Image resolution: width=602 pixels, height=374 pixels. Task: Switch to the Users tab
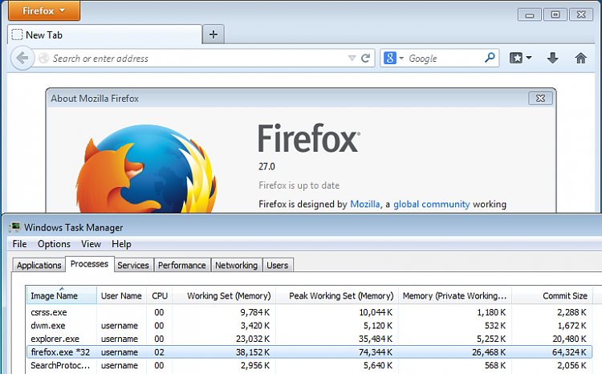(278, 266)
